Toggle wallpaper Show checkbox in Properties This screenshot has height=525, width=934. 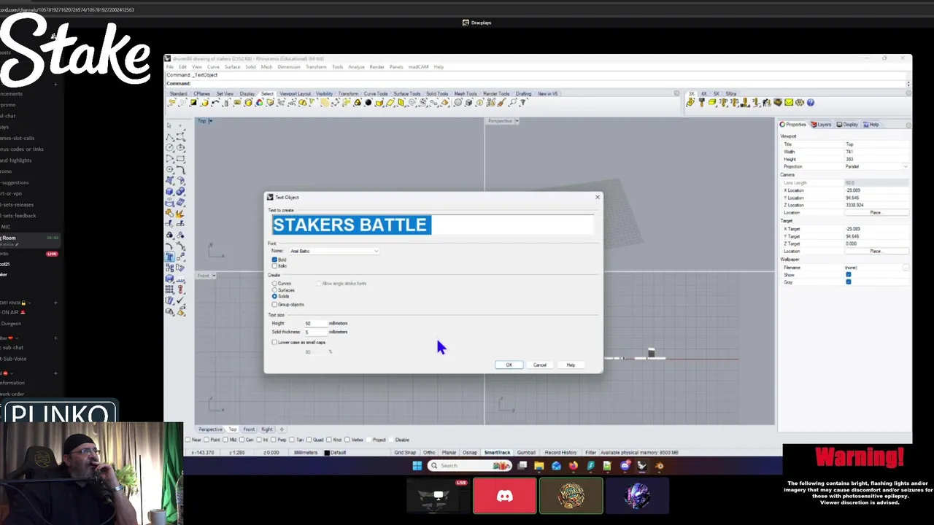(848, 275)
